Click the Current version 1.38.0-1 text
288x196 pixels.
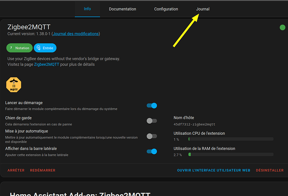[x=29, y=34]
